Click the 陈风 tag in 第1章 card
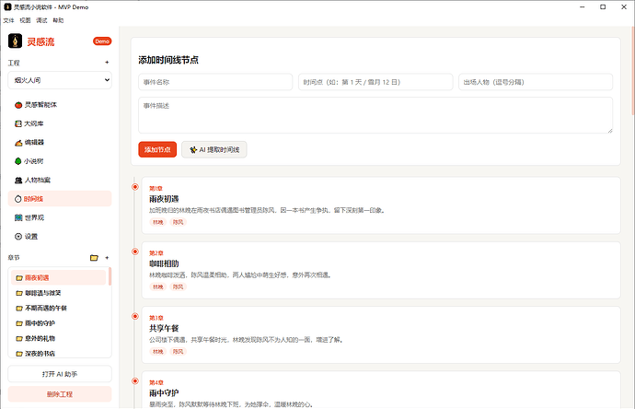Viewport: 635px width, 409px height. (x=179, y=222)
